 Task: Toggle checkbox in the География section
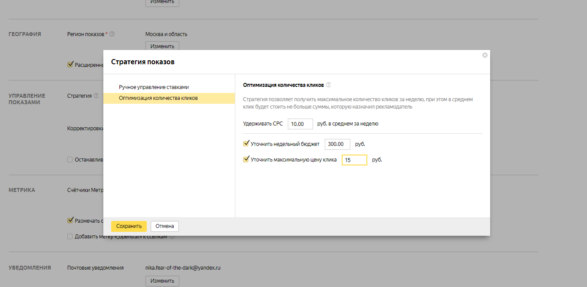click(x=70, y=64)
